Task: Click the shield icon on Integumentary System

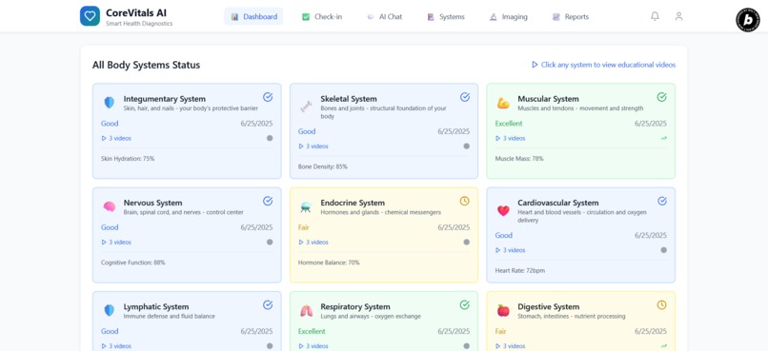Action: point(110,102)
